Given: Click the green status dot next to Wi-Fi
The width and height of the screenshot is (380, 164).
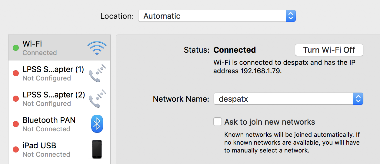Looking at the screenshot, I should pos(15,48).
